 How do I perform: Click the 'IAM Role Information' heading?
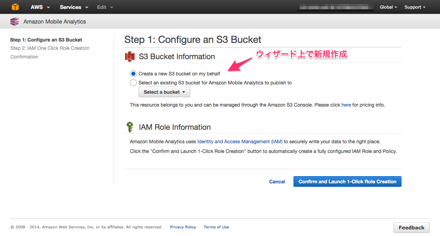[175, 127]
